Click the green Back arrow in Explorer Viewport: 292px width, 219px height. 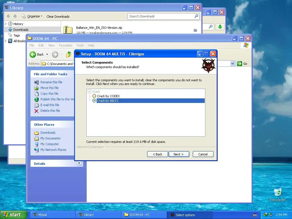tap(33, 54)
